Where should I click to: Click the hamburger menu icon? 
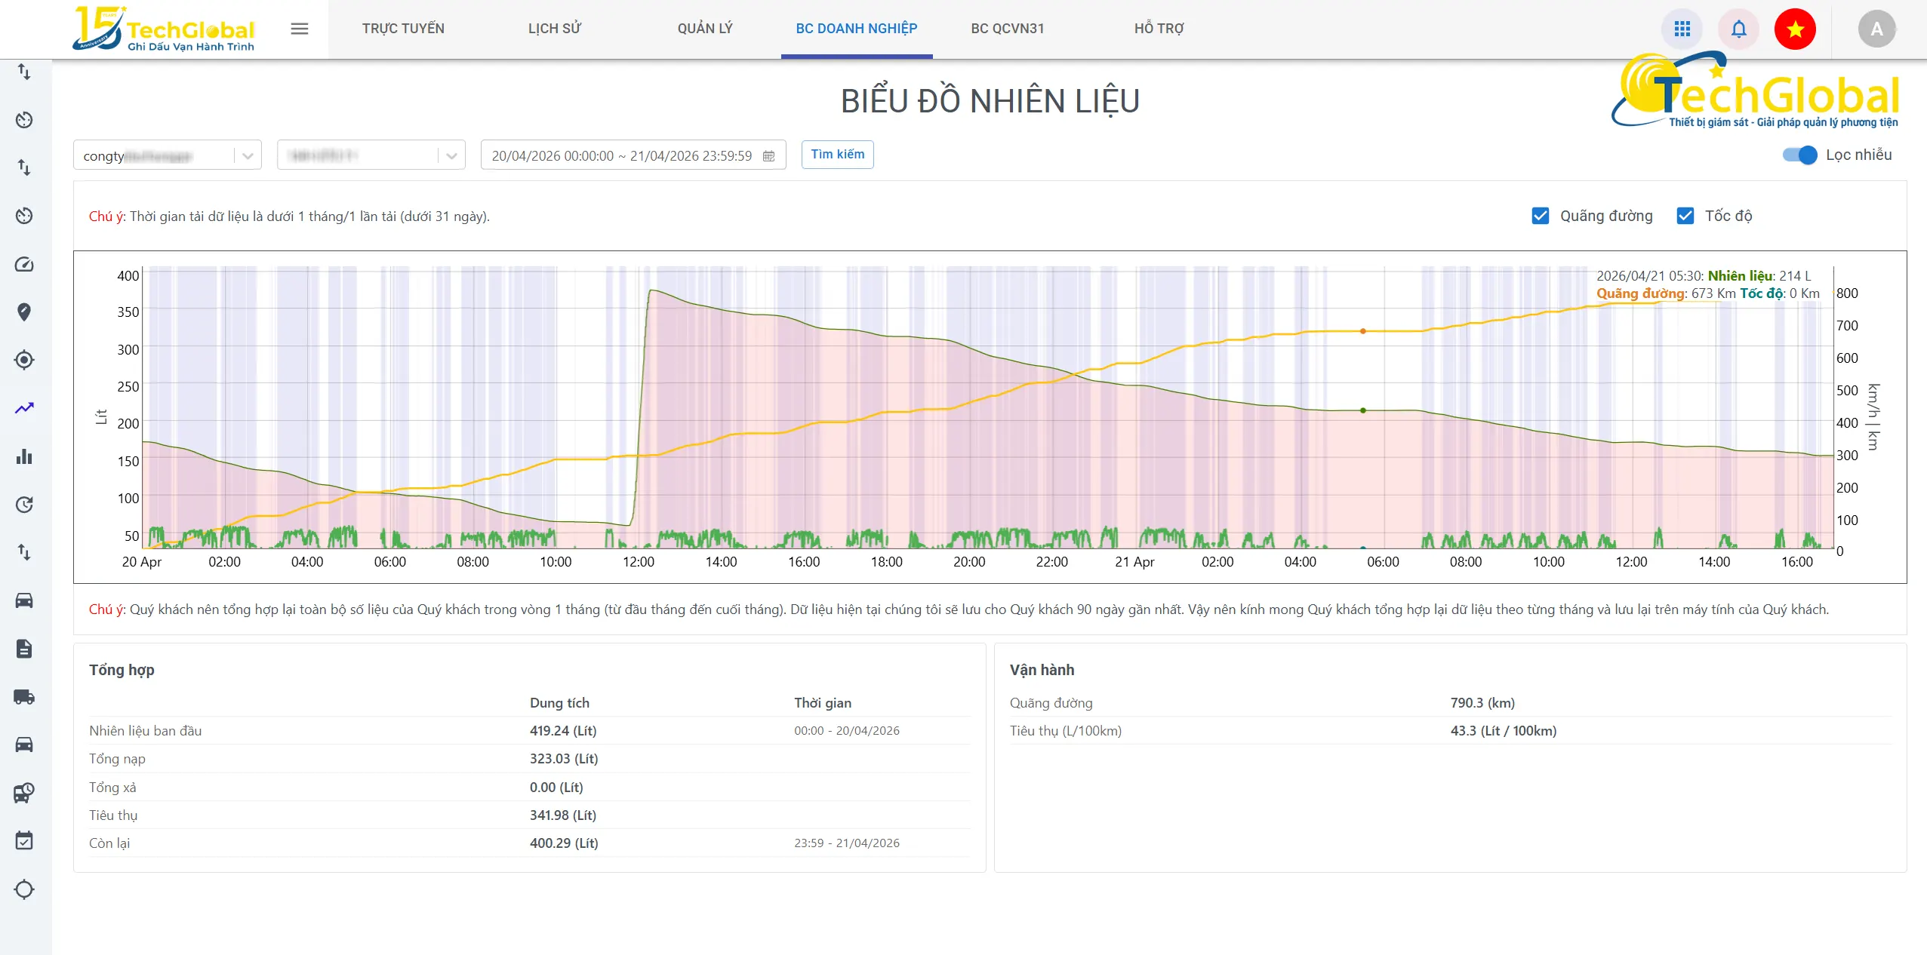[299, 29]
